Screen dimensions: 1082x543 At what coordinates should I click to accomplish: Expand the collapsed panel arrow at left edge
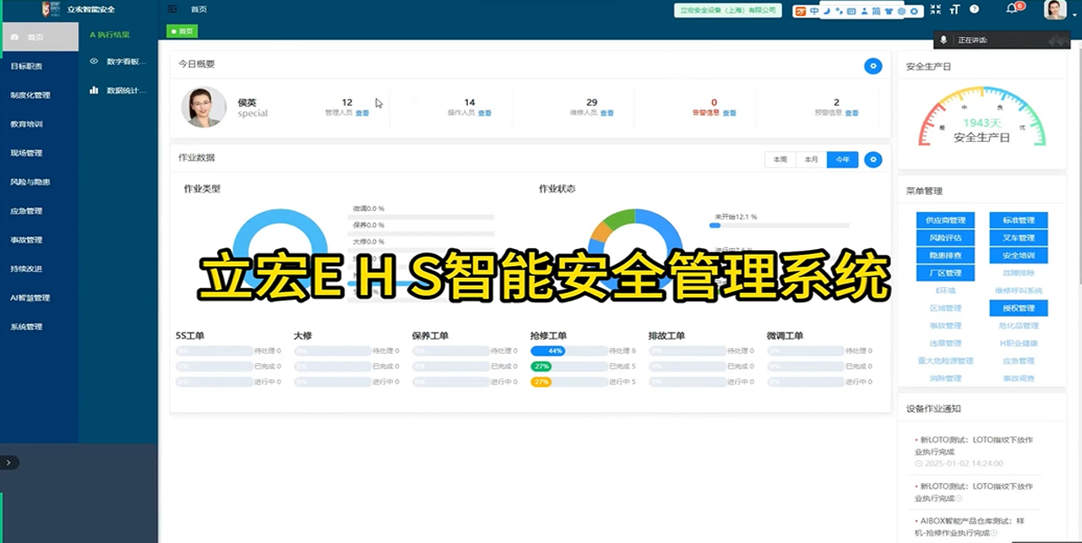tap(8, 463)
